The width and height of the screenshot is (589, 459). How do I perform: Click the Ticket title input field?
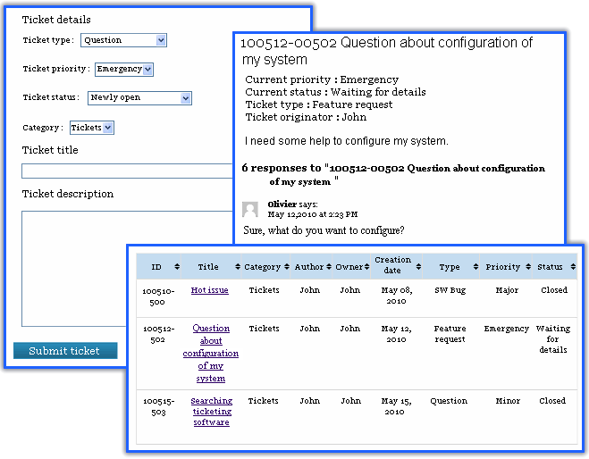127,171
